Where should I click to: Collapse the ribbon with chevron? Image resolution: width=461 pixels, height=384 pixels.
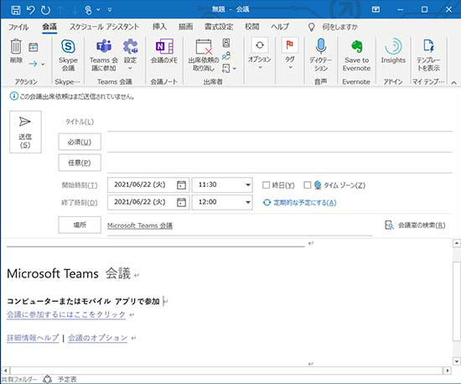pyautogui.click(x=454, y=83)
